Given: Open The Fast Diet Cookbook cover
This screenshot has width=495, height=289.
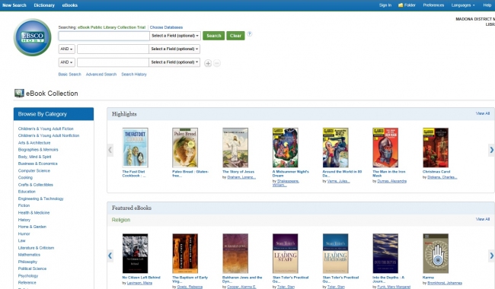Looking at the screenshot, I should pos(135,148).
